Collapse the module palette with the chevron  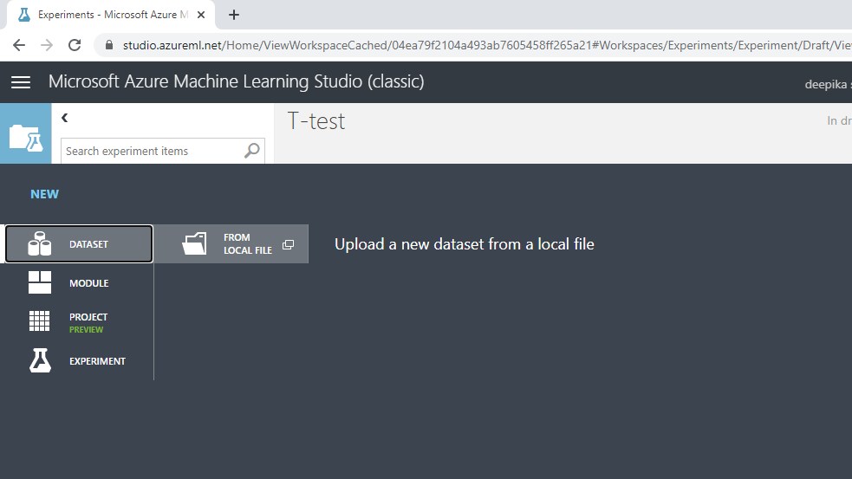[x=65, y=118]
